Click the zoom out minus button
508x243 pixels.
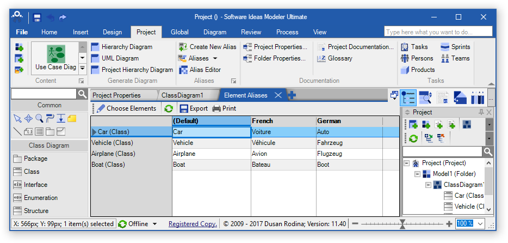tap(355, 224)
